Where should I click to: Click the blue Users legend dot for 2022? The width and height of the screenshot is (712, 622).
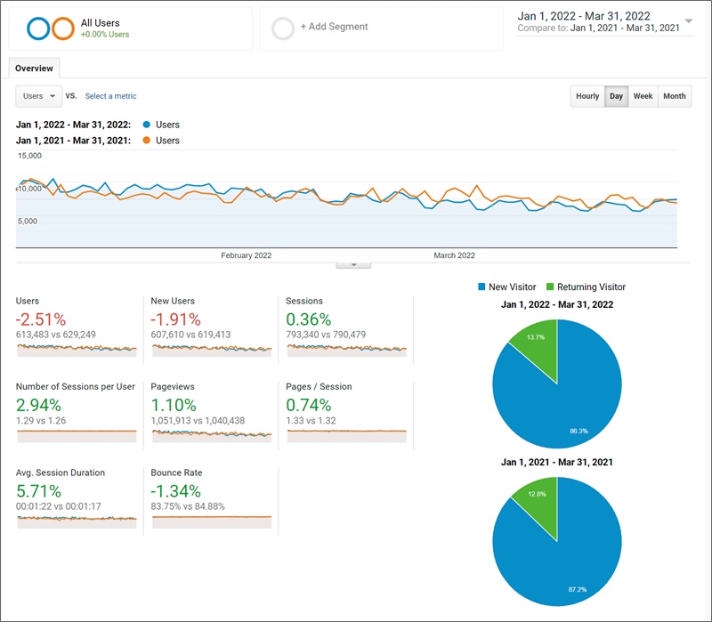[146, 125]
